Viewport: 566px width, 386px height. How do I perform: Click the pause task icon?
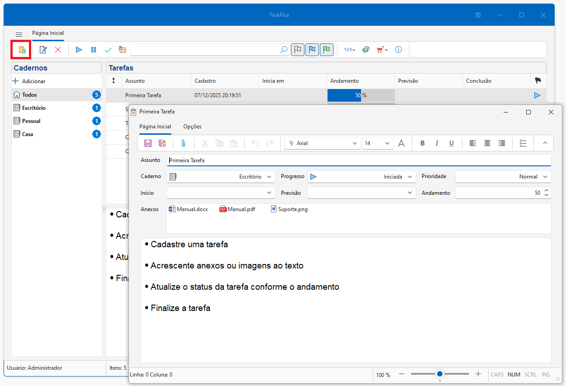click(x=94, y=50)
